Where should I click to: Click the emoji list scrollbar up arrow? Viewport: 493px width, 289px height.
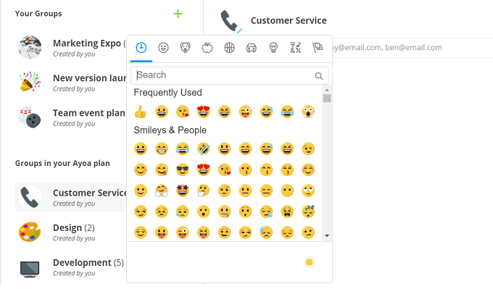point(327,90)
